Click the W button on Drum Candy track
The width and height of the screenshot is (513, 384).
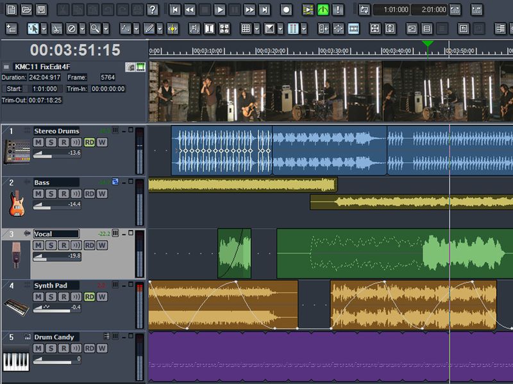click(x=102, y=348)
